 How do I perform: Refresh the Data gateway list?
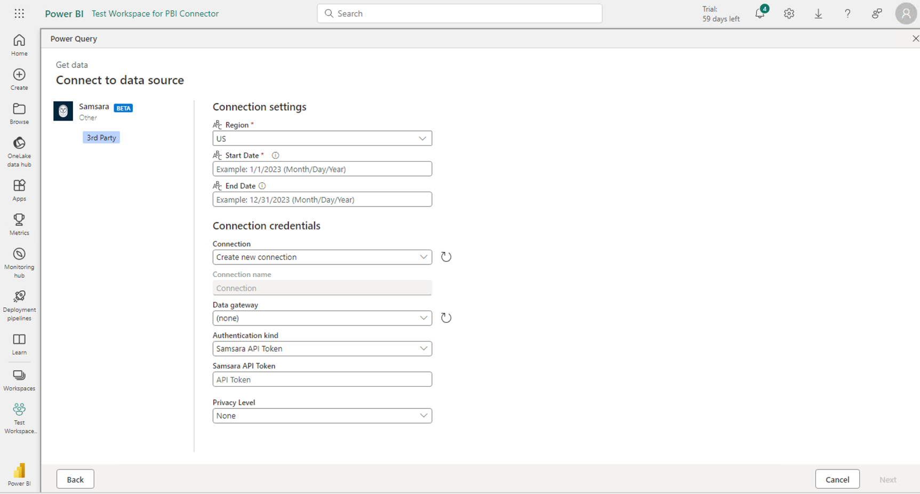point(446,317)
